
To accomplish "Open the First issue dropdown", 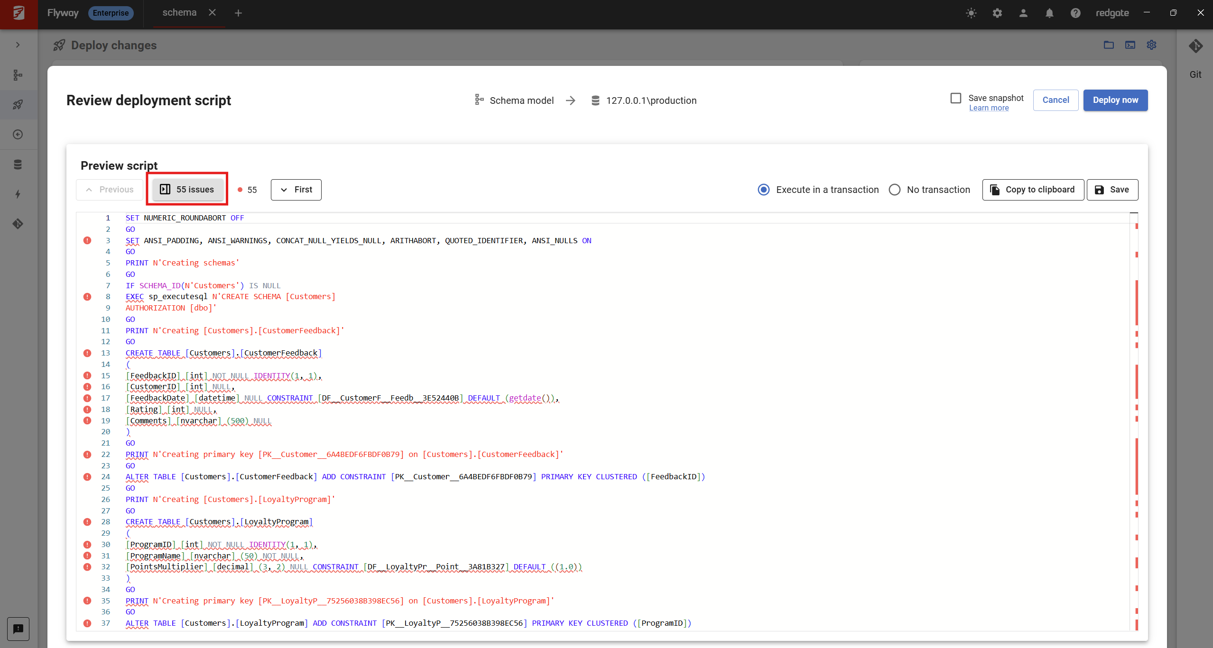I will 296,190.
